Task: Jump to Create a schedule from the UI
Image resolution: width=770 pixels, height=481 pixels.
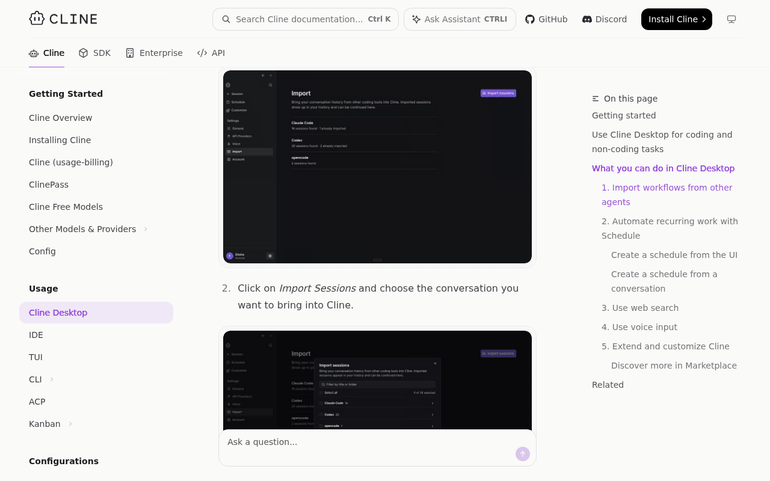Action: (674, 255)
